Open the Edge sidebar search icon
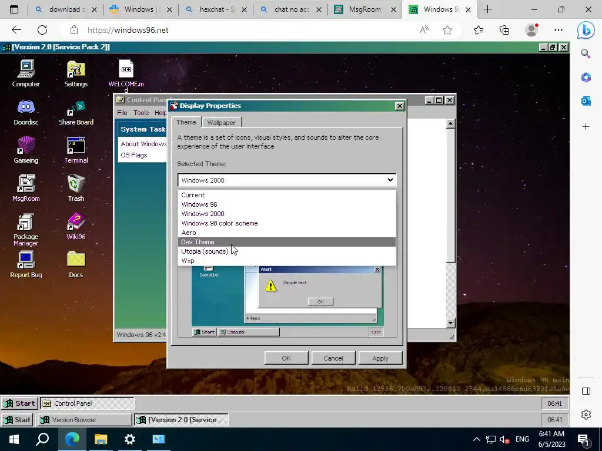Viewport: 602px width, 451px height. click(586, 53)
